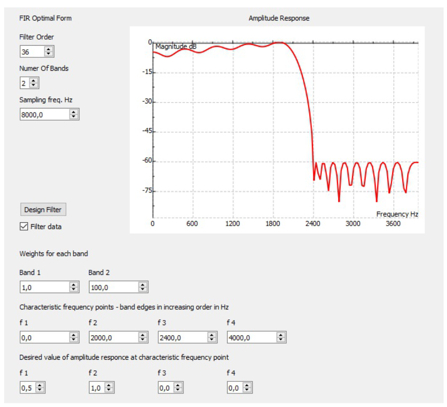The height and width of the screenshot is (407, 447).
Task: Decrease the Numer Of Bands value
Action: (33, 85)
